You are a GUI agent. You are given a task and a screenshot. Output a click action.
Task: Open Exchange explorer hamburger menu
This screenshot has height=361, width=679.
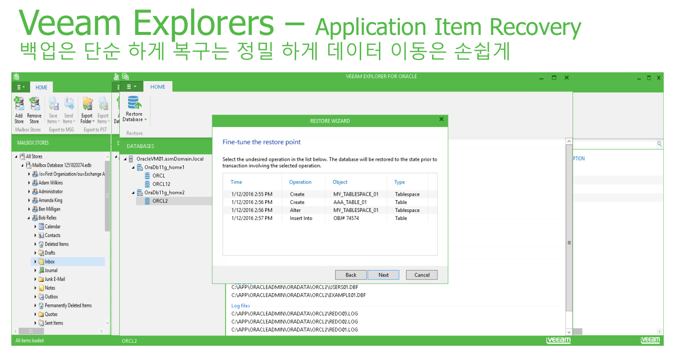coord(21,87)
